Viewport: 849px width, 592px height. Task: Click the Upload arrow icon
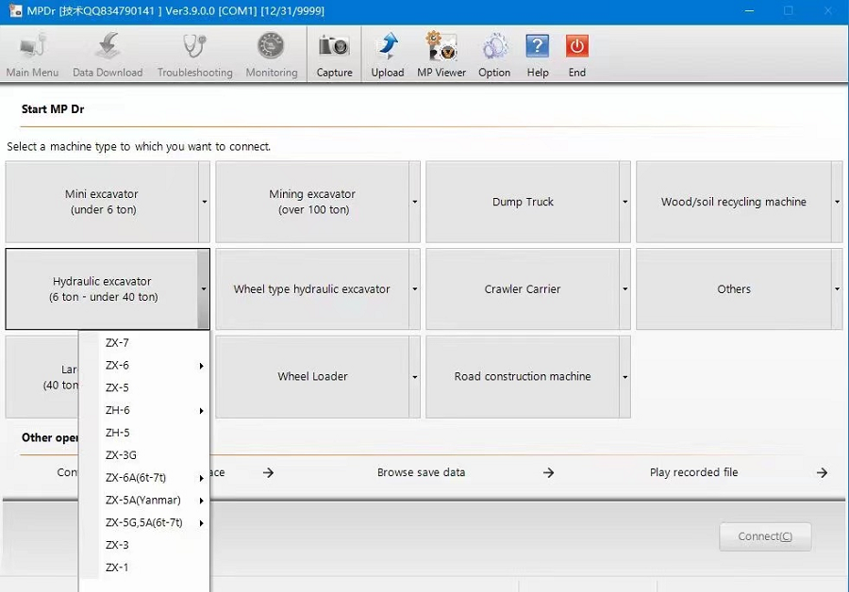(388, 54)
